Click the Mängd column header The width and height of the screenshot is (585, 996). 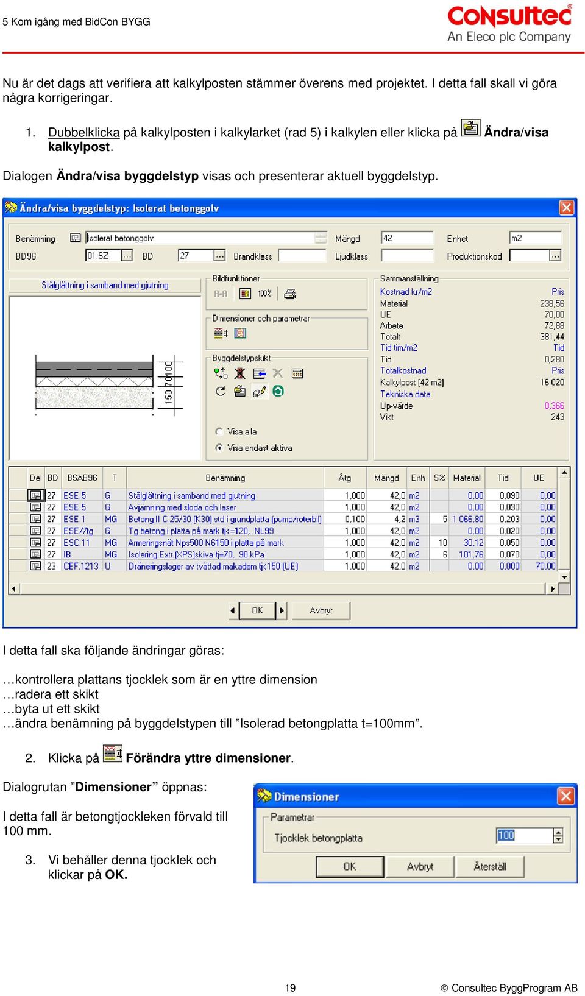click(386, 478)
